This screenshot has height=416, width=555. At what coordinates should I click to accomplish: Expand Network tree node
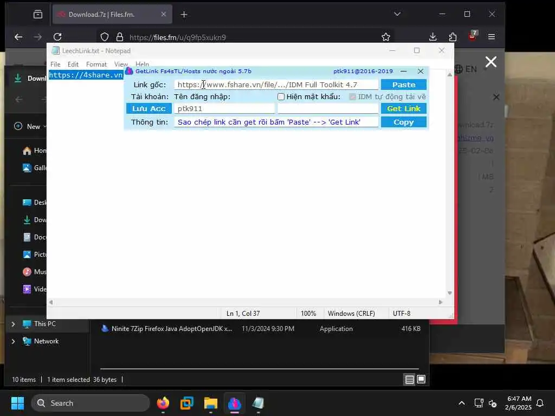pos(13,341)
